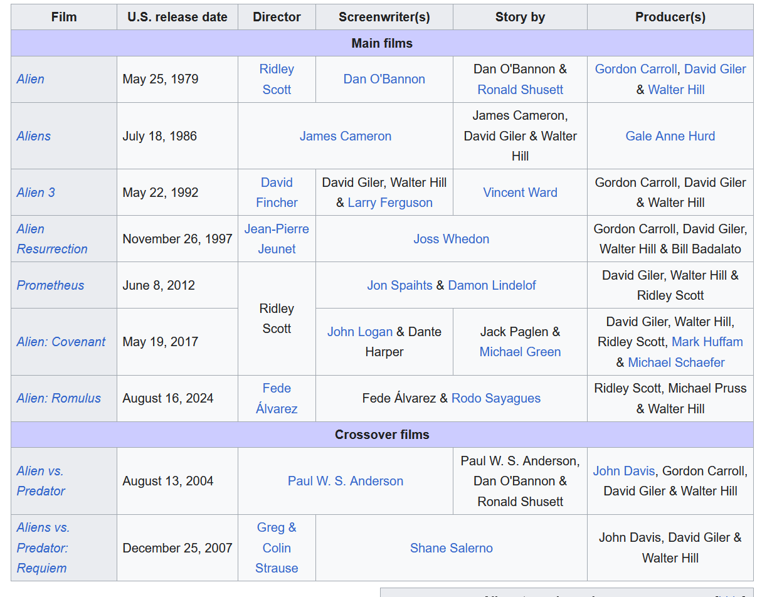Open the Prometheus film link
Screen dimensions: 772x597
tap(50, 285)
